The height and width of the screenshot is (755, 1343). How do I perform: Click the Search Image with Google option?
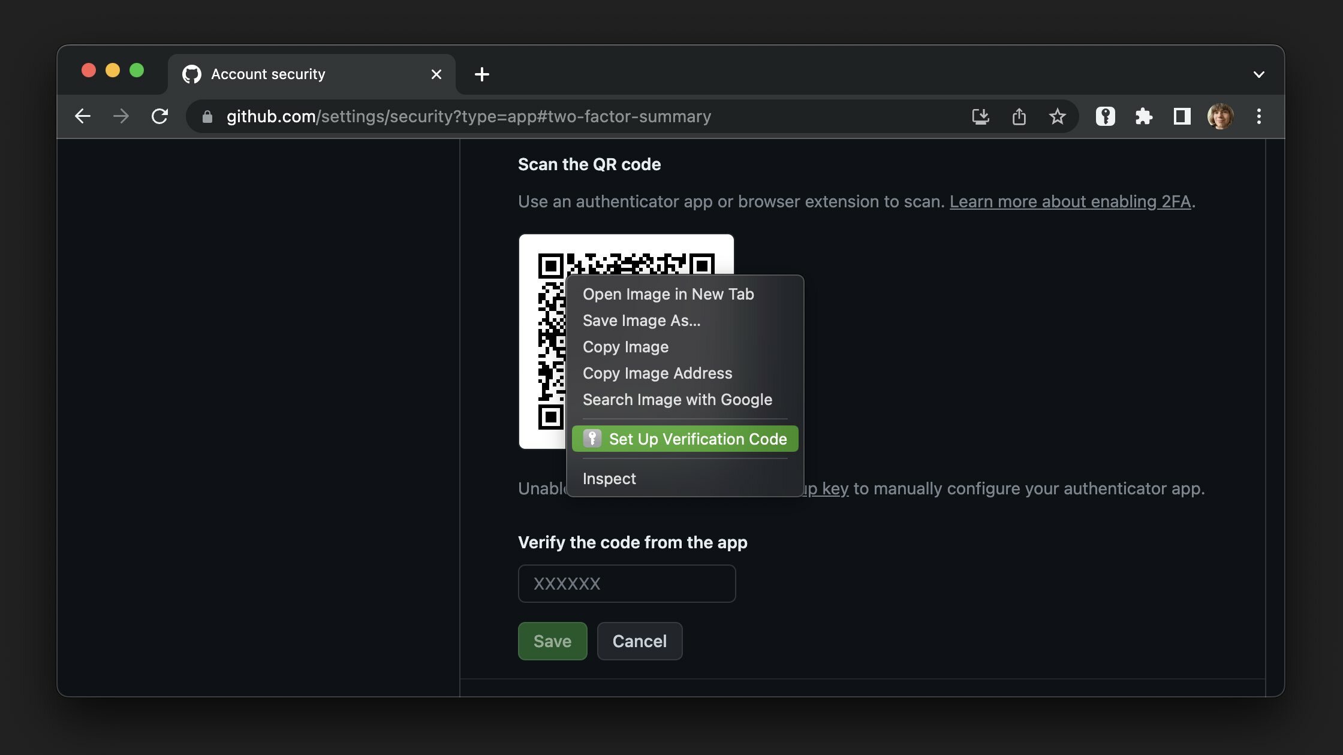coord(677,400)
